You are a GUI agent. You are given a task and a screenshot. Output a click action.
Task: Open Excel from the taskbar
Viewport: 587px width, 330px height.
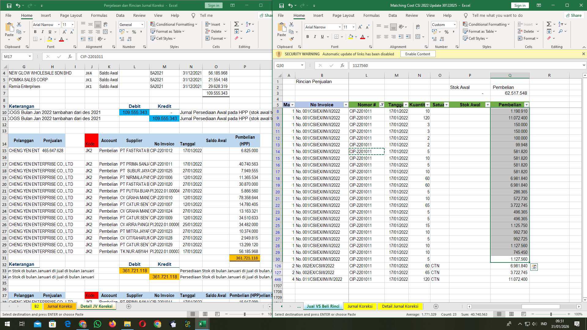pyautogui.click(x=202, y=324)
